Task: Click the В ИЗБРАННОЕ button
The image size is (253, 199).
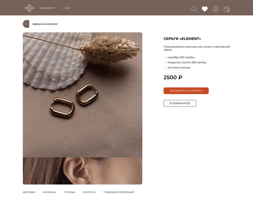Action: click(180, 103)
